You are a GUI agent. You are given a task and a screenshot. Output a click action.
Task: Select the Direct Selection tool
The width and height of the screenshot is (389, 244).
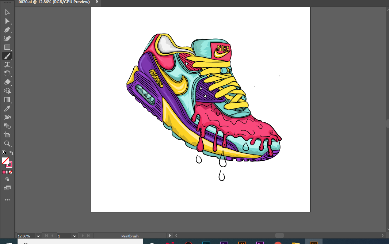pyautogui.click(x=7, y=21)
